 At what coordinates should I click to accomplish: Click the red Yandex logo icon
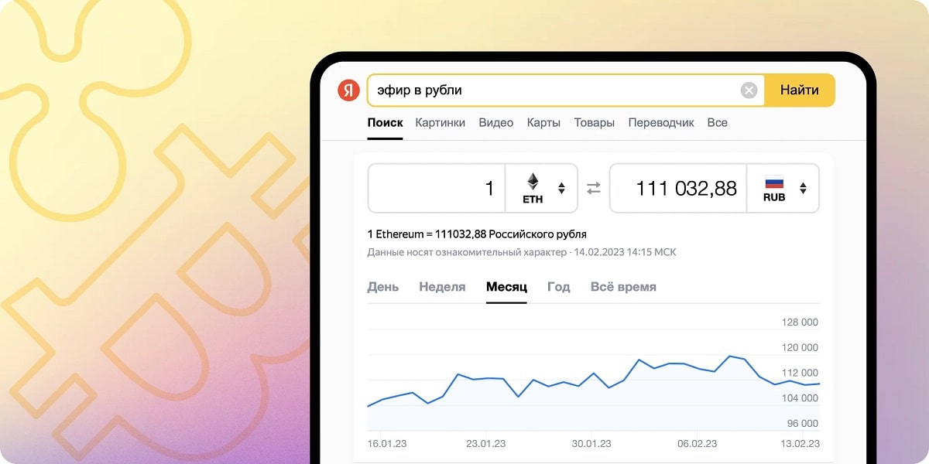coord(349,90)
